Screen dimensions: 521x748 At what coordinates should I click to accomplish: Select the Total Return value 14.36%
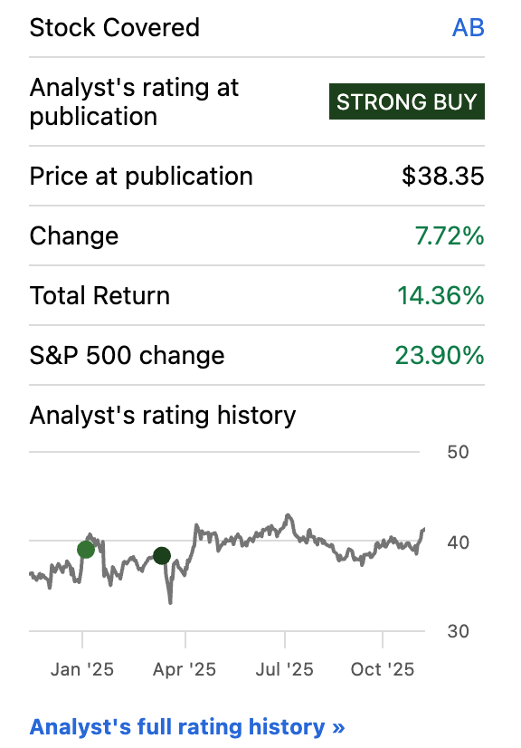point(440,295)
